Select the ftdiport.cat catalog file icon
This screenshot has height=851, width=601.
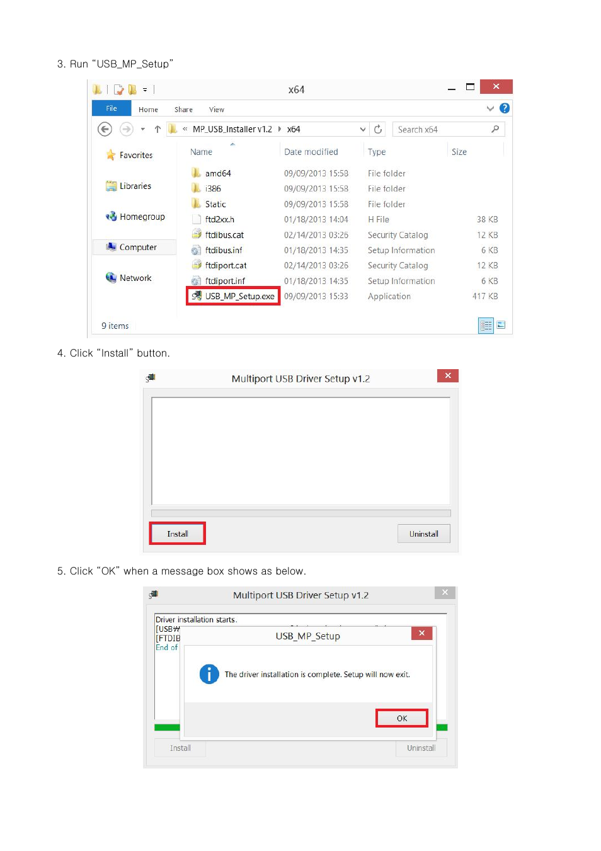coord(197,265)
